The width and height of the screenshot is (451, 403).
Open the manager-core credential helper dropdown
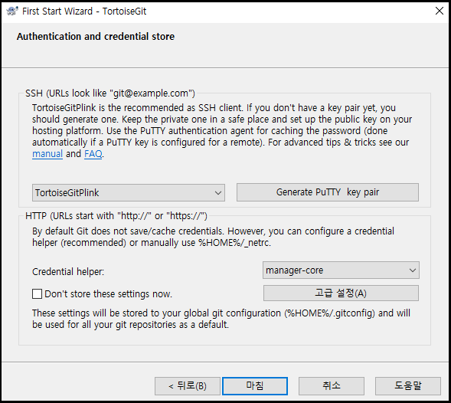point(341,270)
